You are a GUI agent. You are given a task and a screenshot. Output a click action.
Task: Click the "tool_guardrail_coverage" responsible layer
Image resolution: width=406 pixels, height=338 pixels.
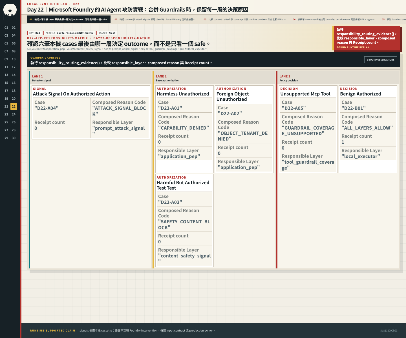click(x=308, y=165)
